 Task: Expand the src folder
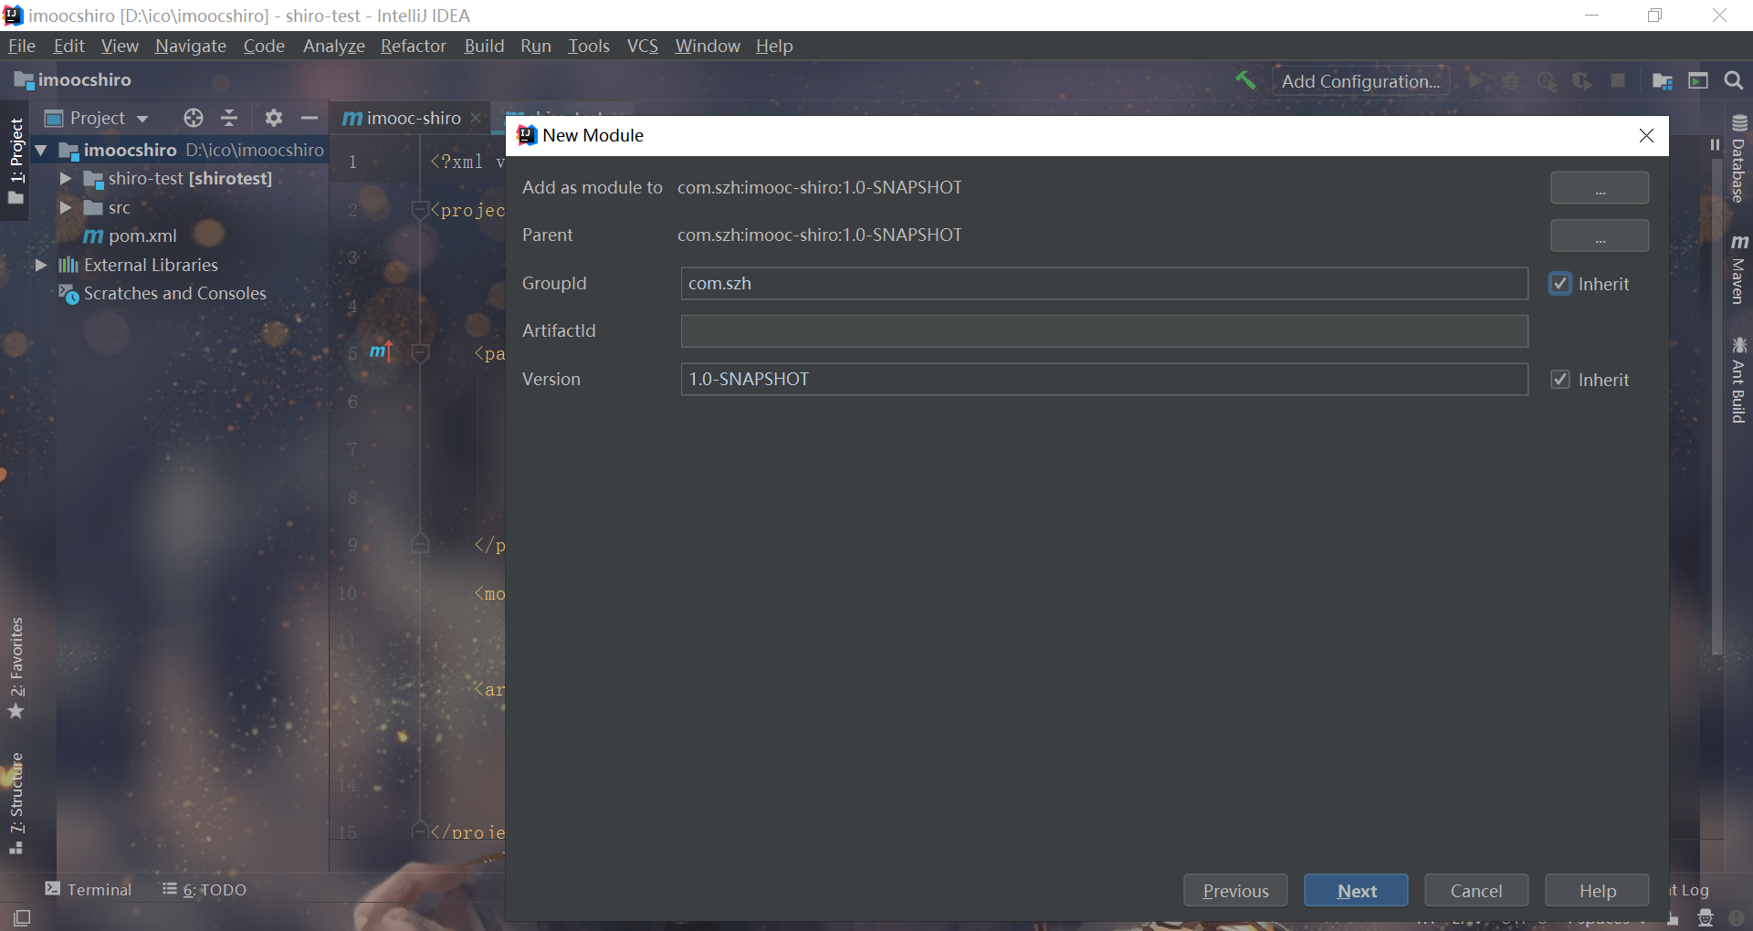(65, 207)
